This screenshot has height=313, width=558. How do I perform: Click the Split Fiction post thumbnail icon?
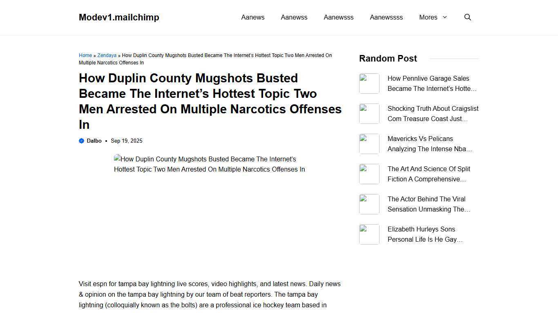click(x=369, y=174)
